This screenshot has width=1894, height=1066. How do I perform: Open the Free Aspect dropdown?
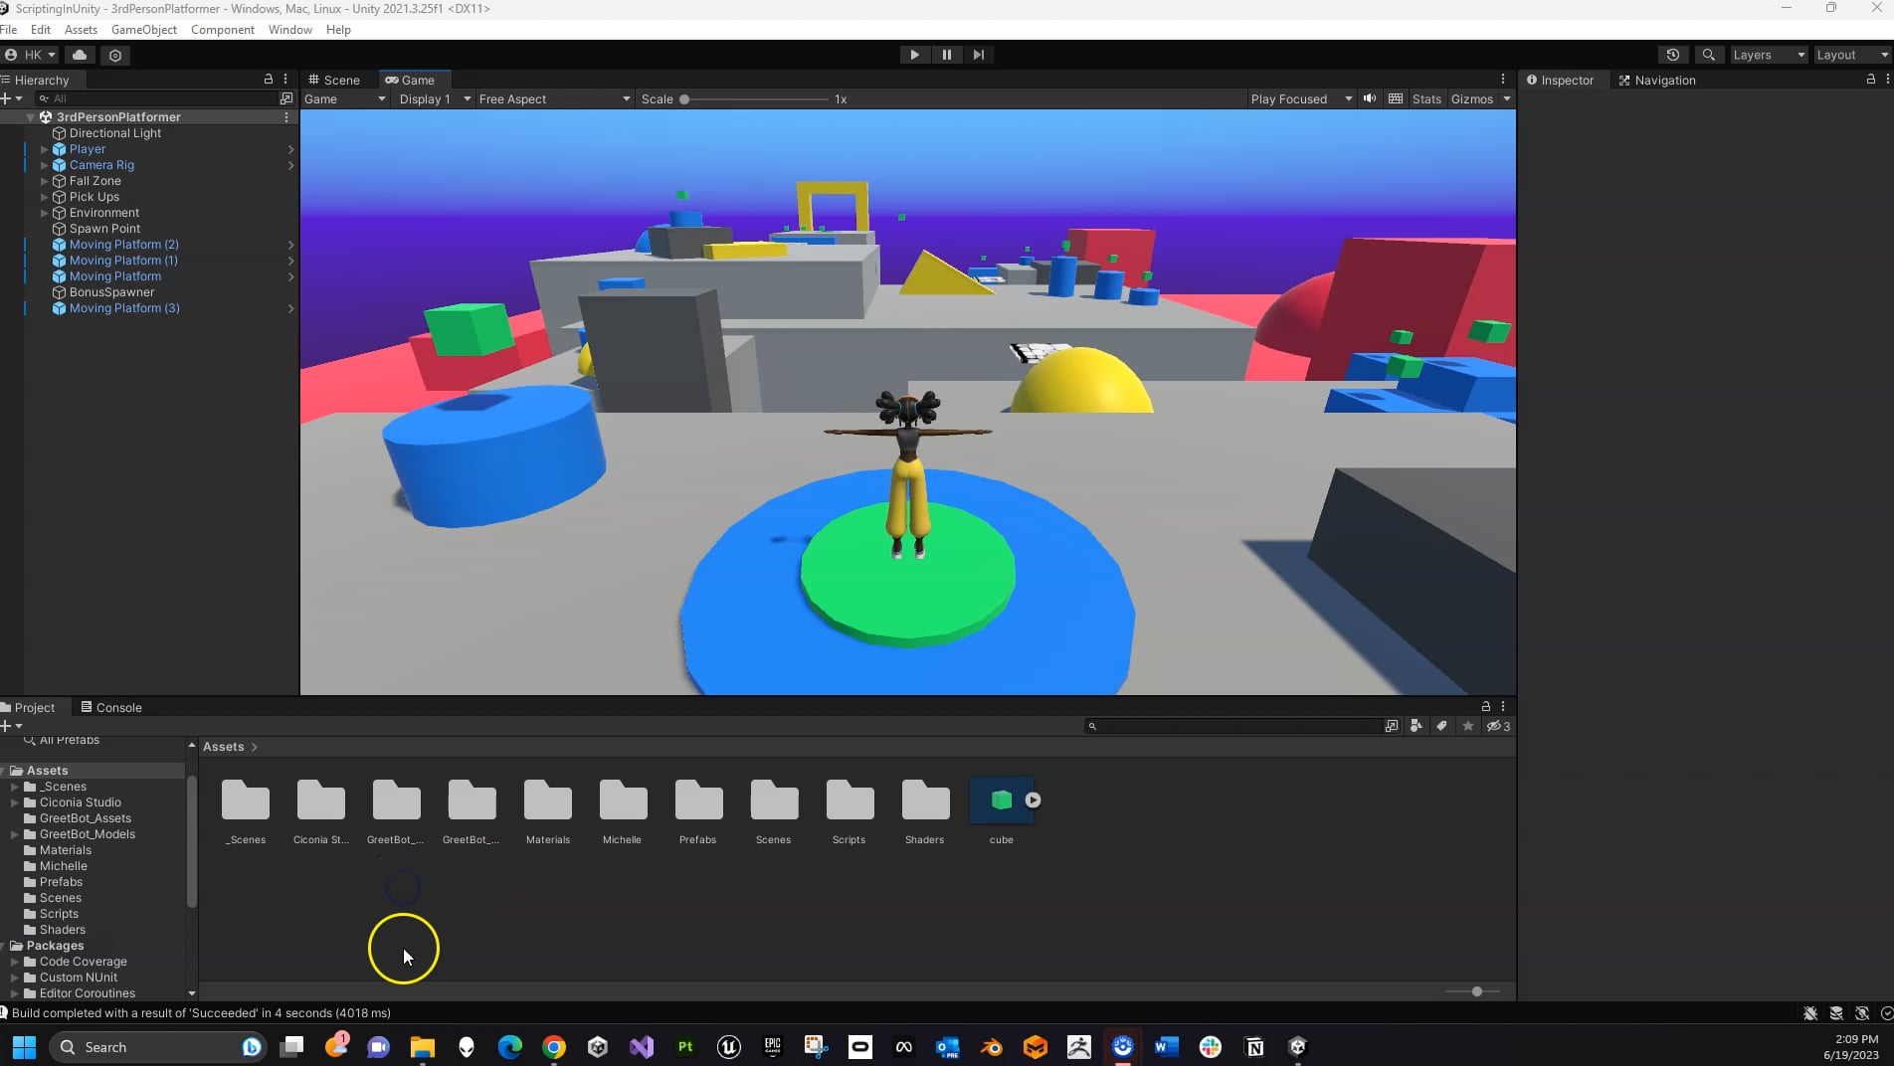550,98
